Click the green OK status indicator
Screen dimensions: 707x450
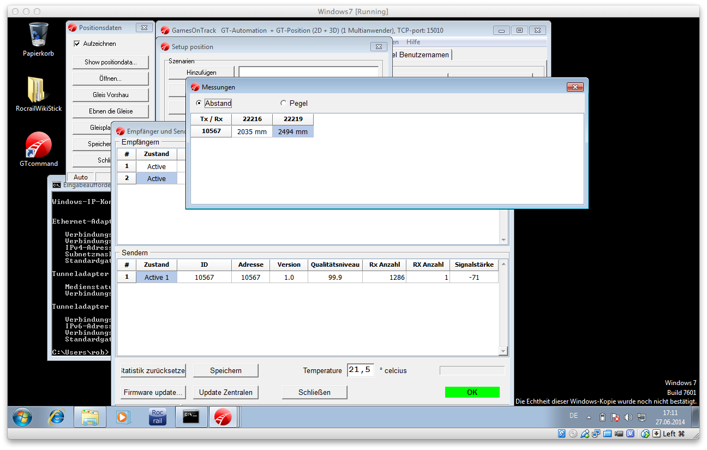(x=472, y=392)
